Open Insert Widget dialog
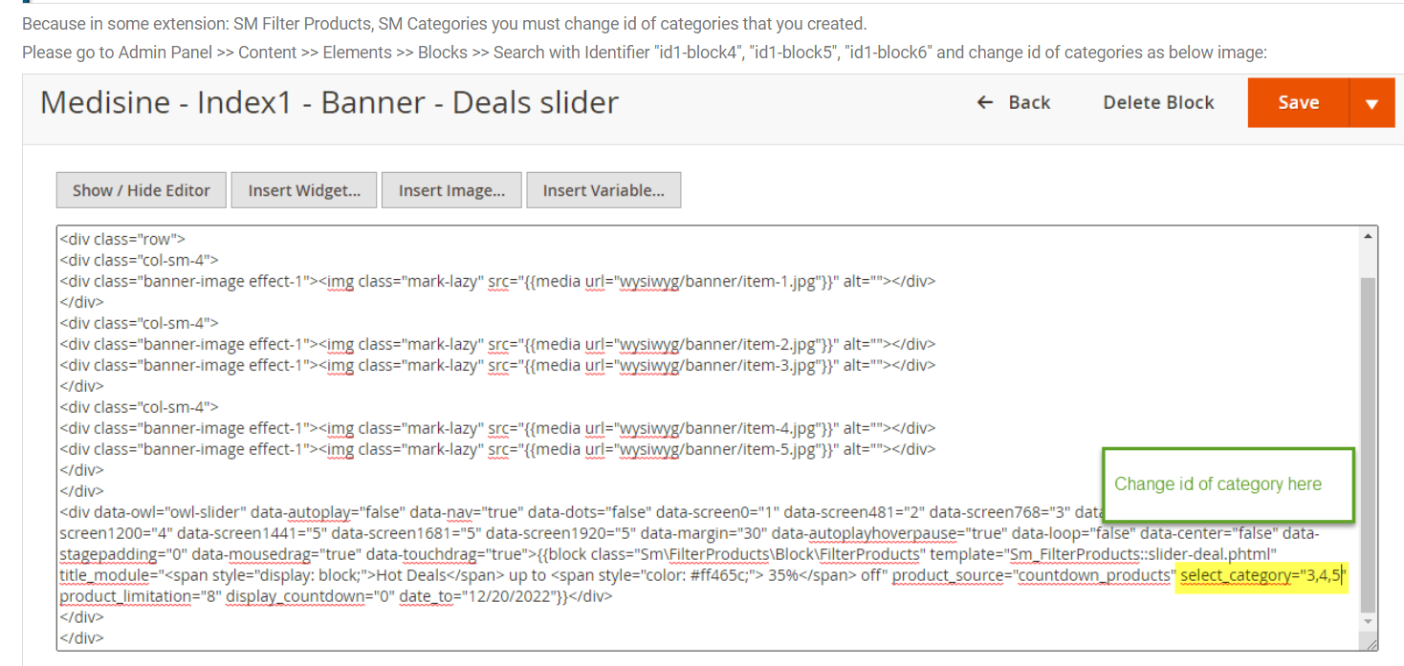 [x=304, y=190]
